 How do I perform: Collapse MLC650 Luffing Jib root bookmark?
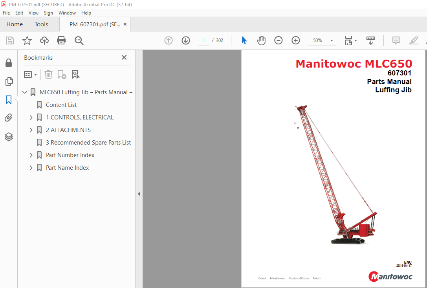tap(24, 92)
